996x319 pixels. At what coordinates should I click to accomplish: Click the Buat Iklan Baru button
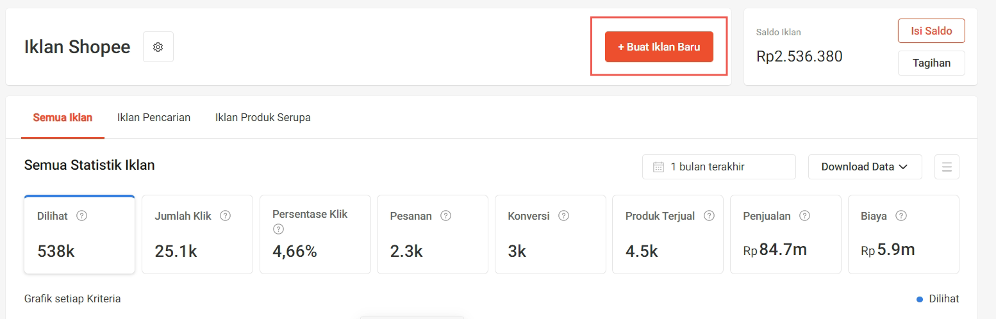point(659,47)
